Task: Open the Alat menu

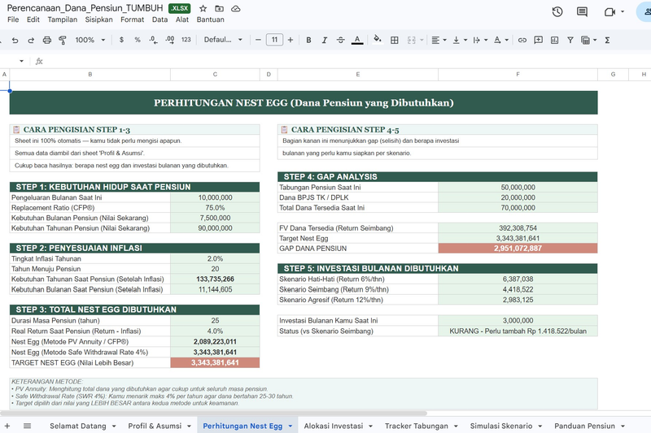Action: coord(181,19)
